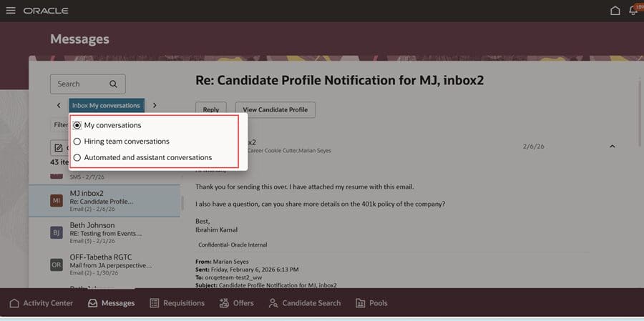Go to next inbox with right arrow
This screenshot has width=644, height=321.
click(x=155, y=106)
